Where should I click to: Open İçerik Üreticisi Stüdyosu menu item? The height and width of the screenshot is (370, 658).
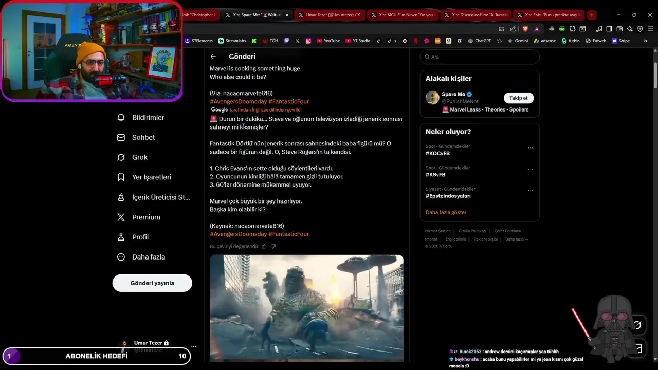[154, 197]
